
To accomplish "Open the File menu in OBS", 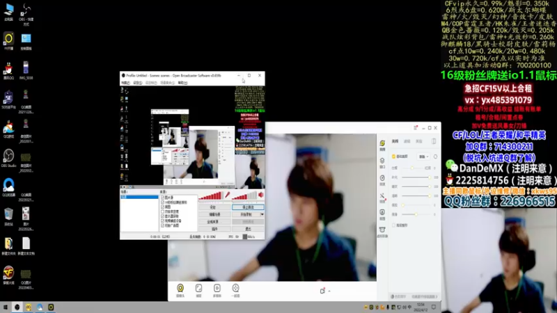I will coord(125,83).
